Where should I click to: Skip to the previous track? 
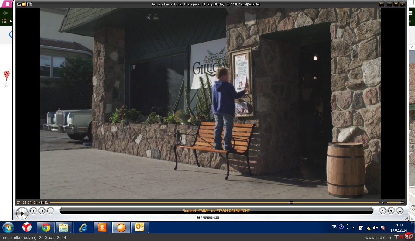coord(42,211)
